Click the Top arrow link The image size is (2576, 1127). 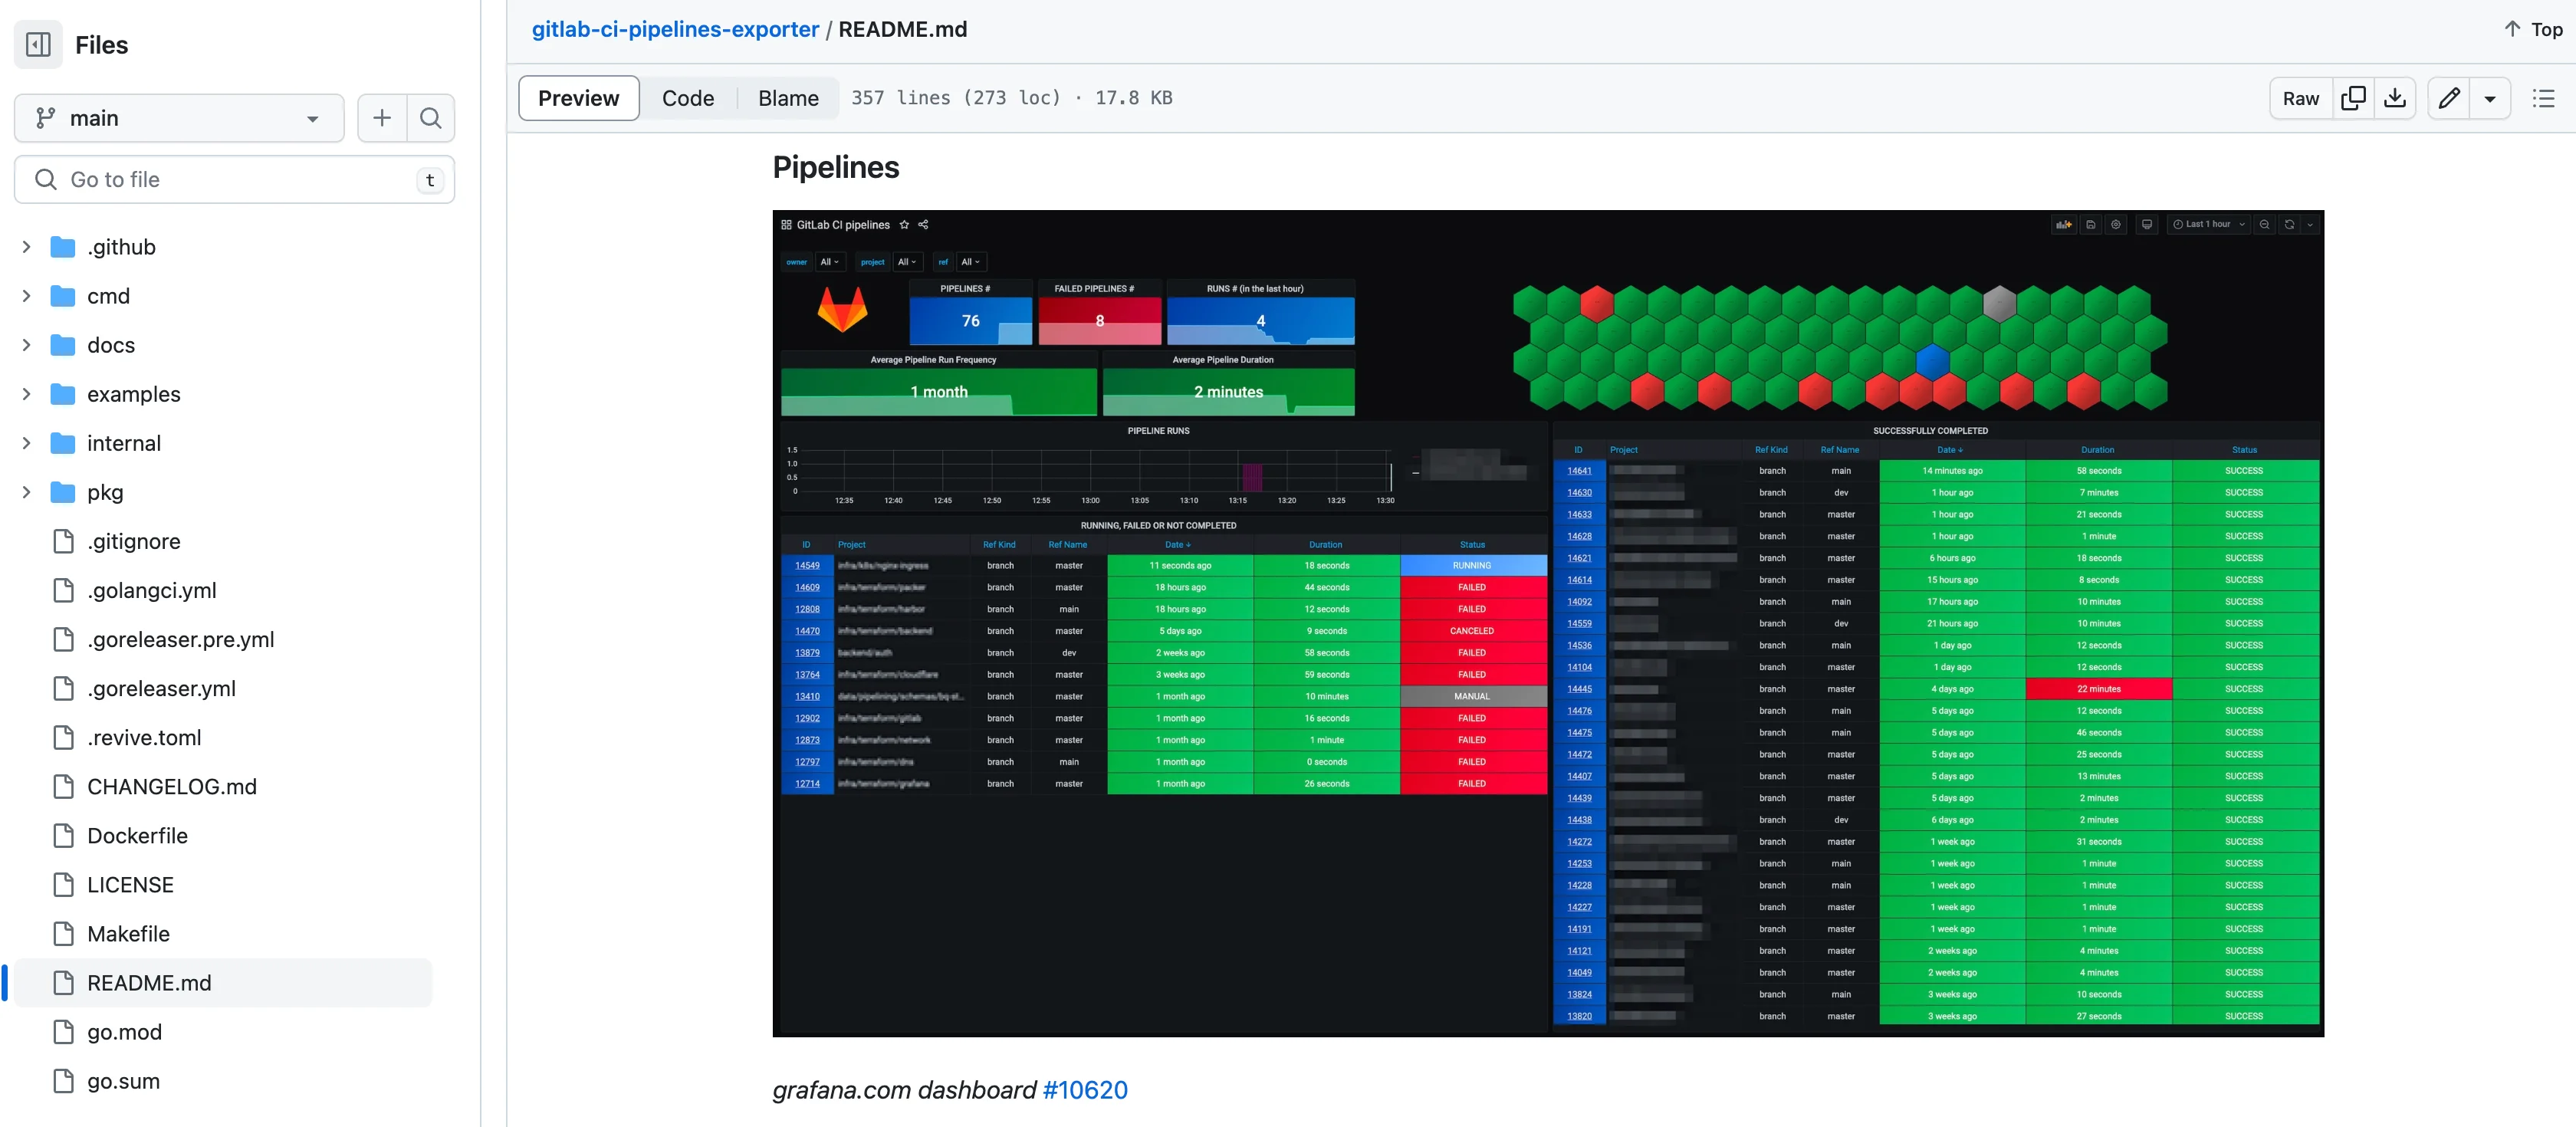pos(2533,29)
